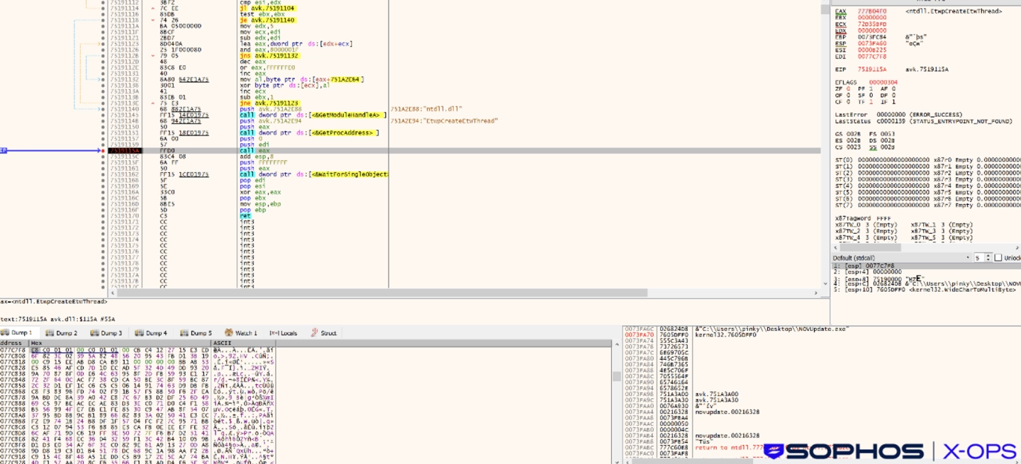Switch to the Dump 4 tab

pos(150,333)
